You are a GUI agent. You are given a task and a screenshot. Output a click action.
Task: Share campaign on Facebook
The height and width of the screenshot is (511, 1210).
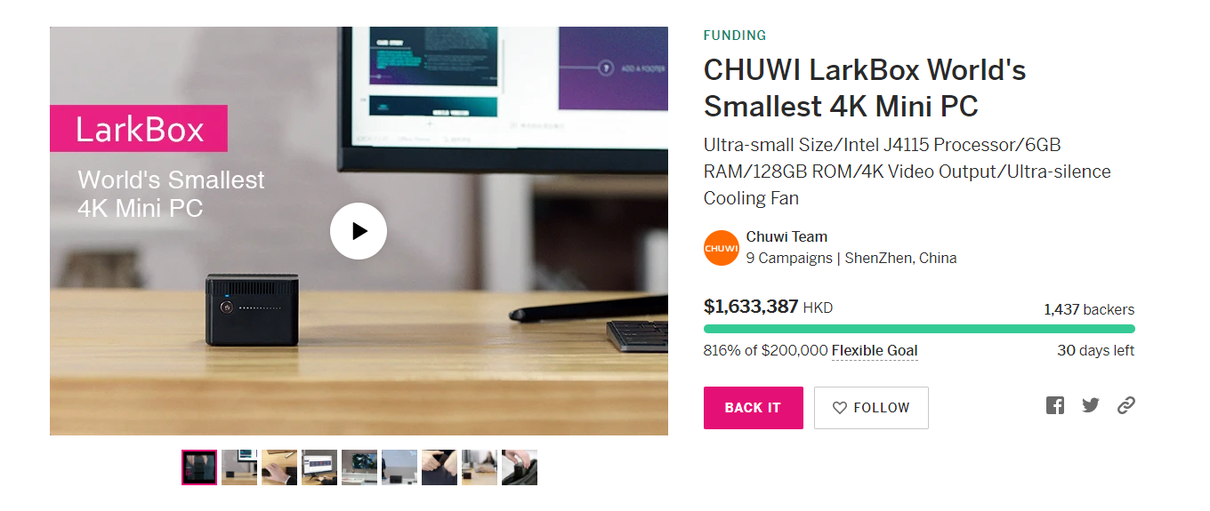pyautogui.click(x=1055, y=405)
